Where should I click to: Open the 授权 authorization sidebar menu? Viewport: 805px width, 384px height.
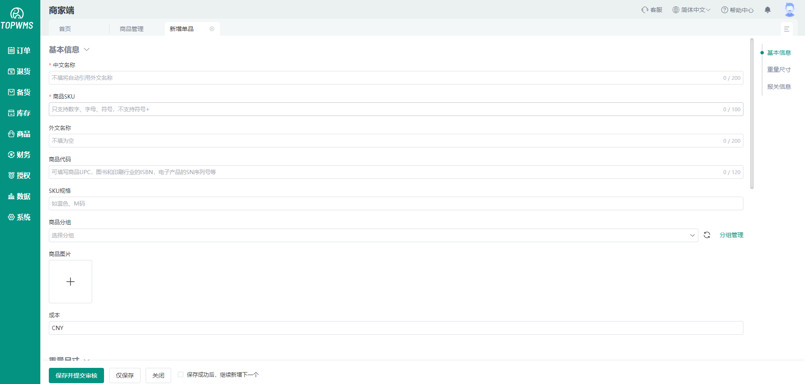(x=20, y=175)
